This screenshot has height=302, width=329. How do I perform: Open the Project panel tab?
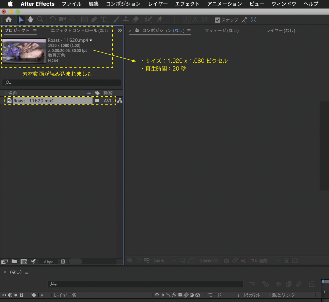[17, 30]
